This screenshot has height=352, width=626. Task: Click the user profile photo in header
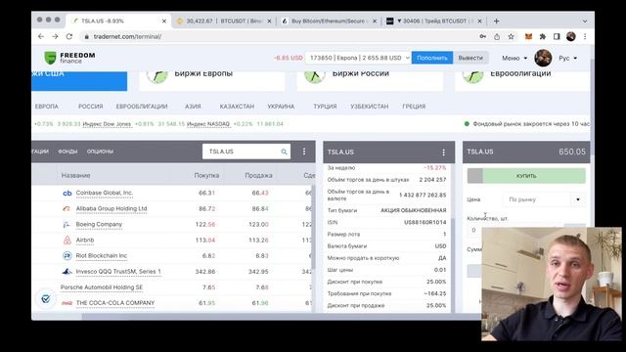[x=543, y=58]
